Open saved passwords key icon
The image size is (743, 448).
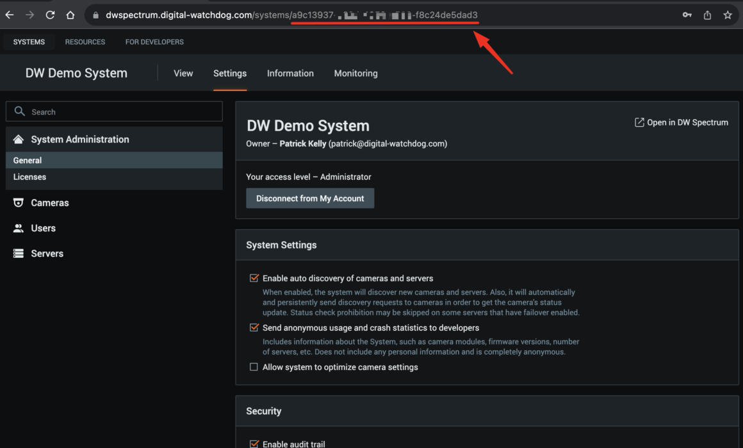(687, 15)
